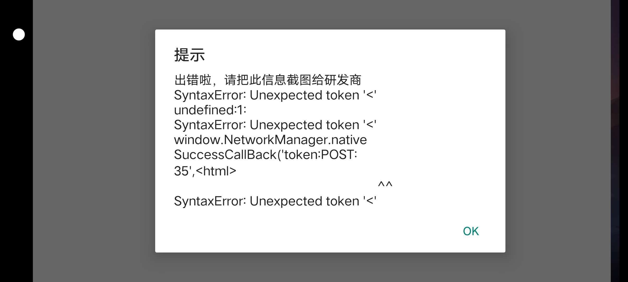
Task: Click the "window.NetworkManager.native" text
Action: pyautogui.click(x=270, y=140)
